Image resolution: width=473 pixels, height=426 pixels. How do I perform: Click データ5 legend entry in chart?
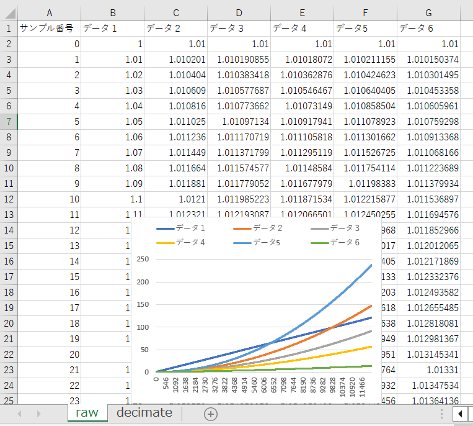coord(257,242)
